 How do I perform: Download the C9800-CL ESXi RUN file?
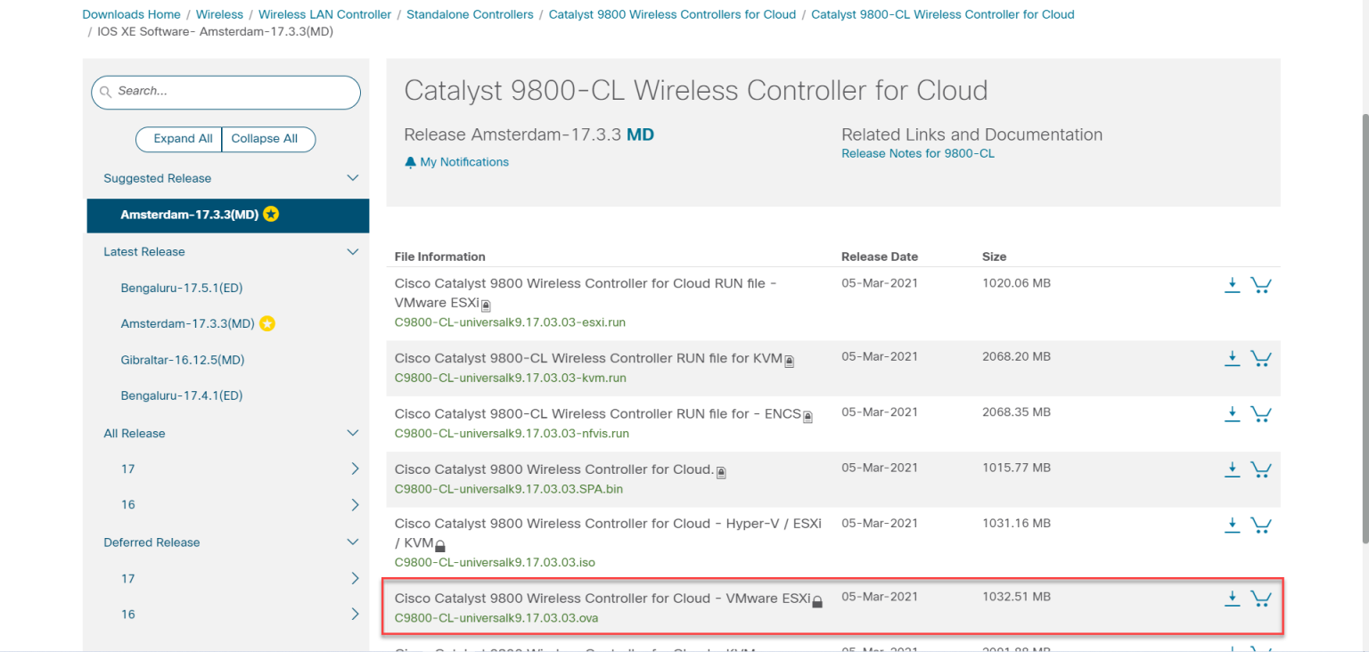point(1233,285)
